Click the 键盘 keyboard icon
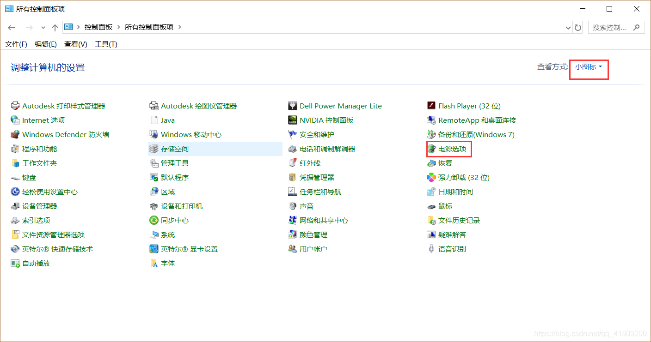Viewport: 651px width, 342px height. 15,177
